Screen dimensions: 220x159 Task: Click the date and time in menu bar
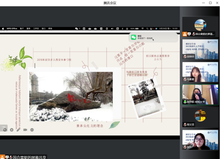tap(169, 29)
